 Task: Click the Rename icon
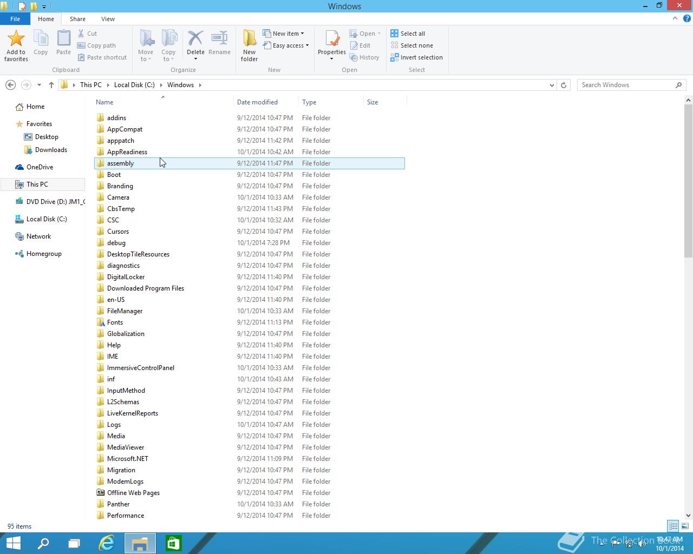(x=219, y=38)
